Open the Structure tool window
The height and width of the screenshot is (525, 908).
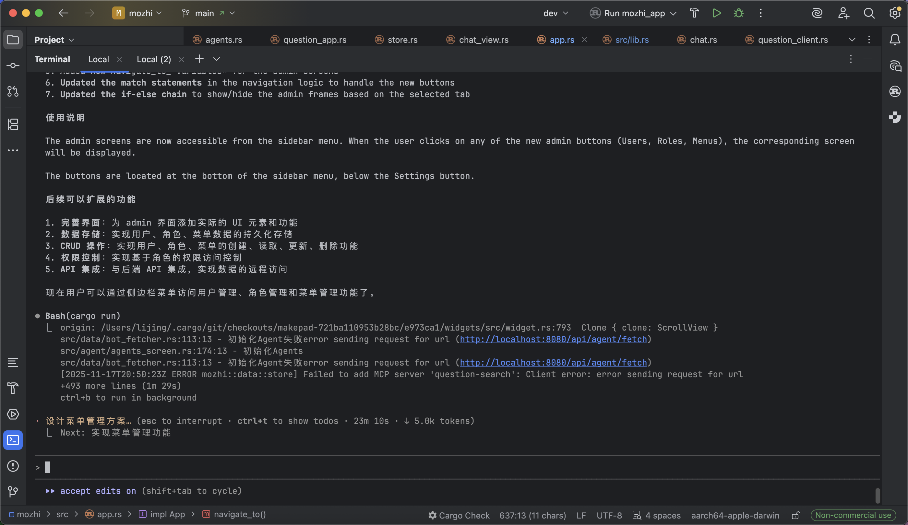(x=13, y=124)
